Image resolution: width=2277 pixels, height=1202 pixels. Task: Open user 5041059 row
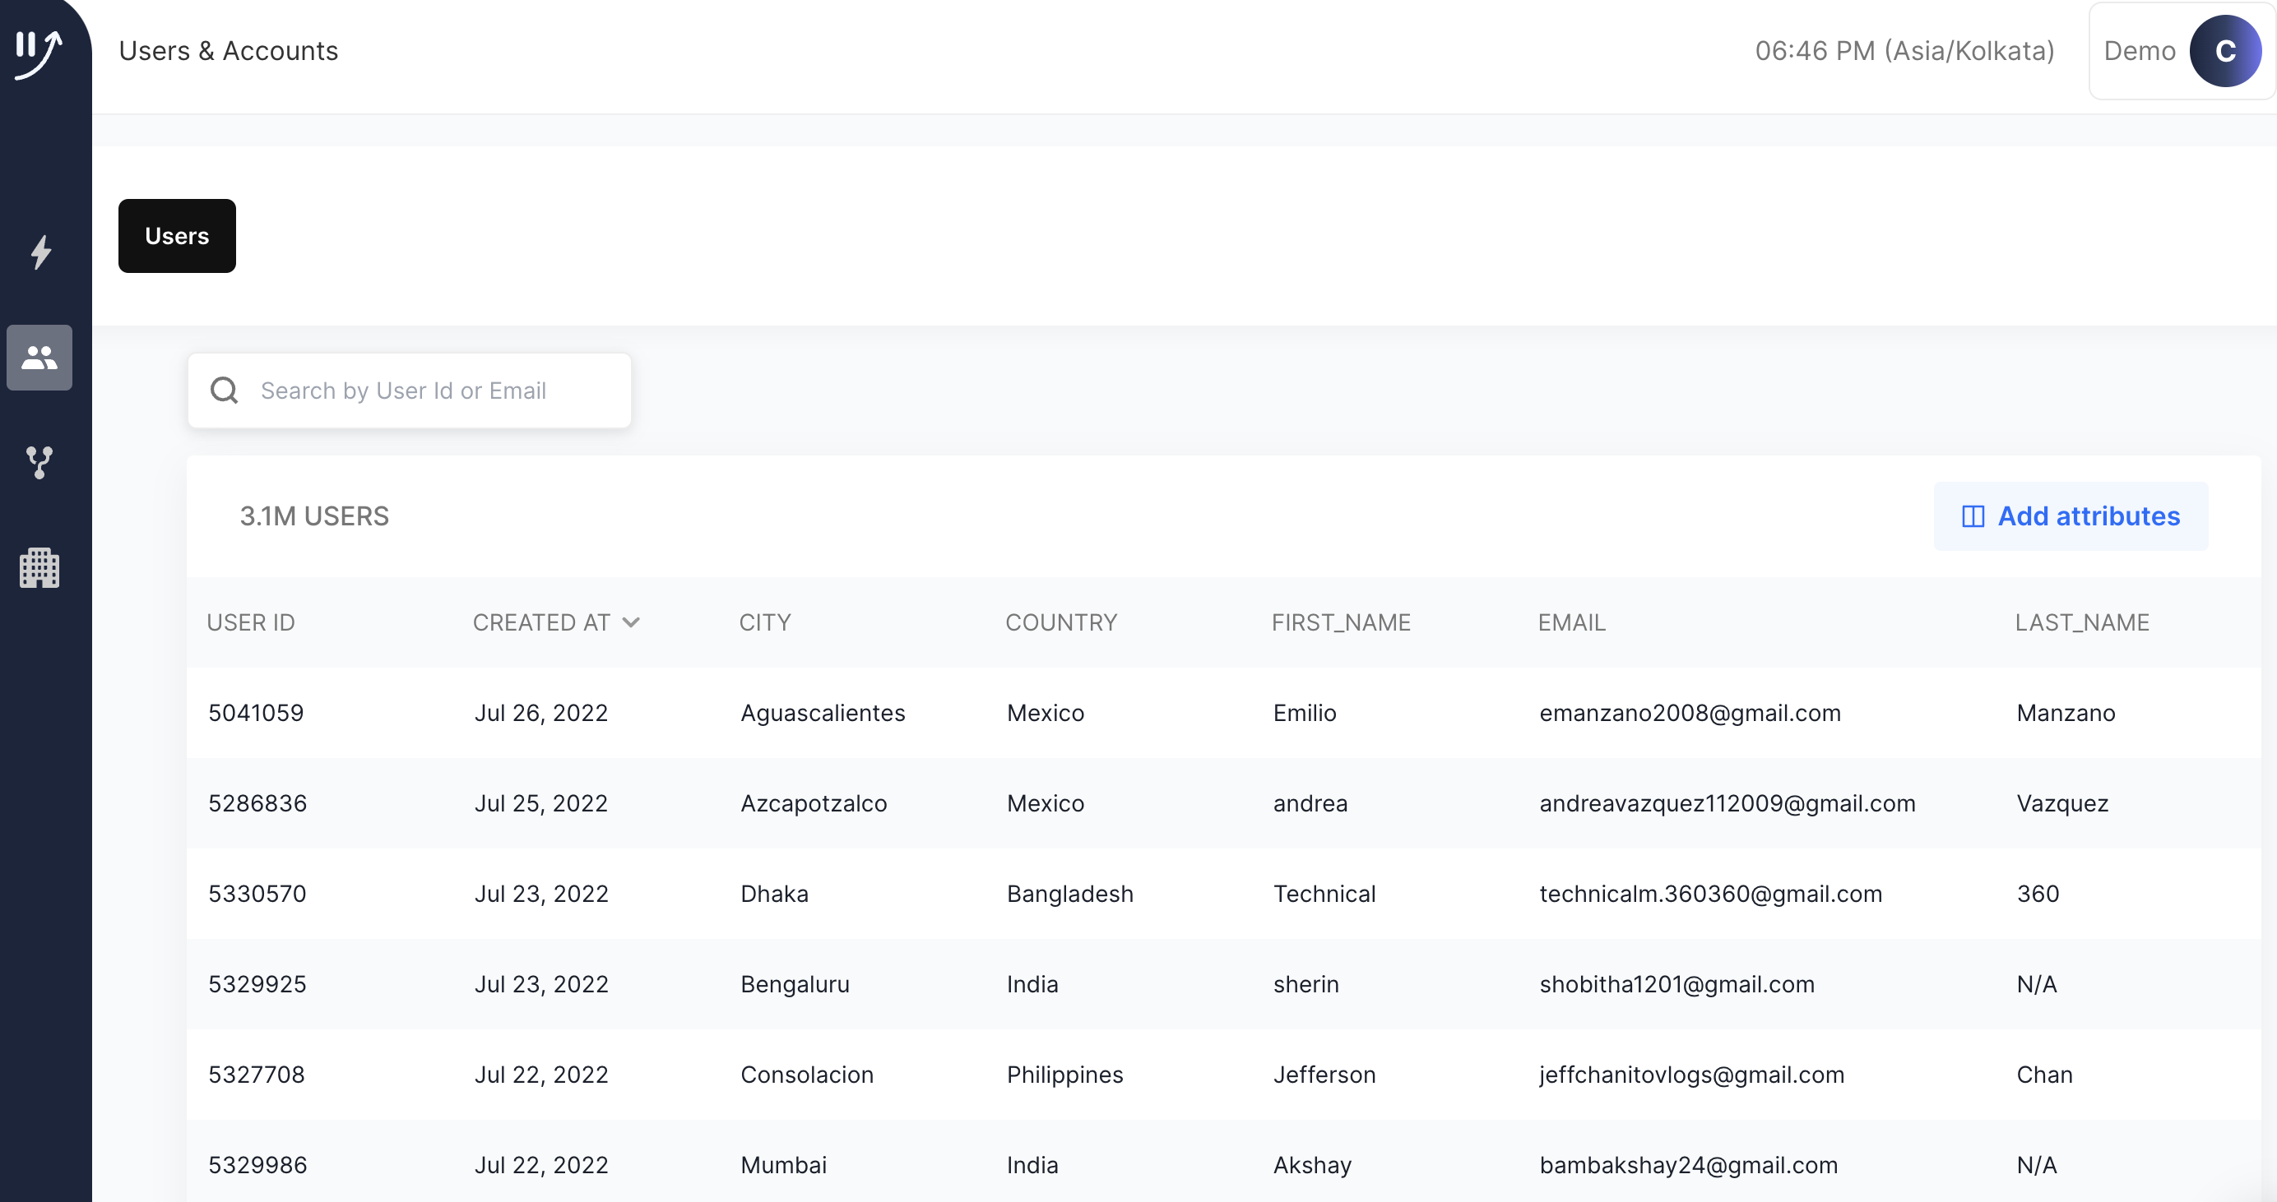tap(257, 713)
